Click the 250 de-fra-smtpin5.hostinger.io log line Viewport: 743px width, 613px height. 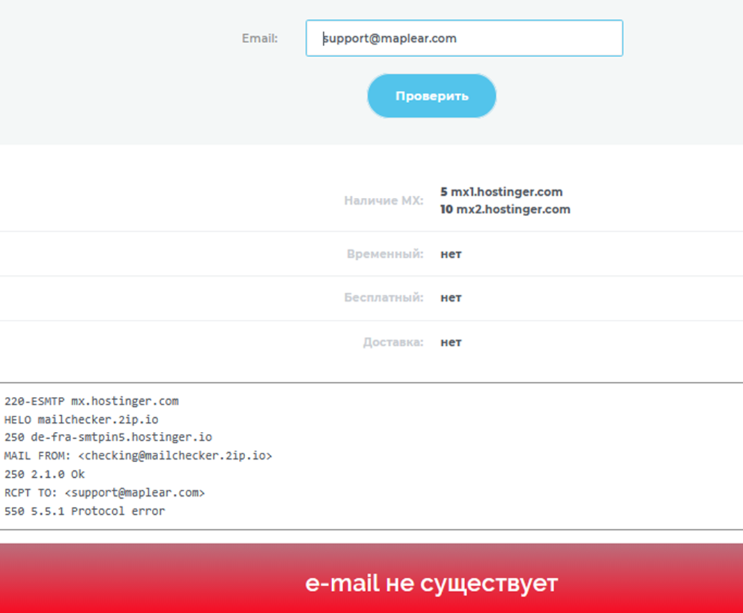coord(108,437)
